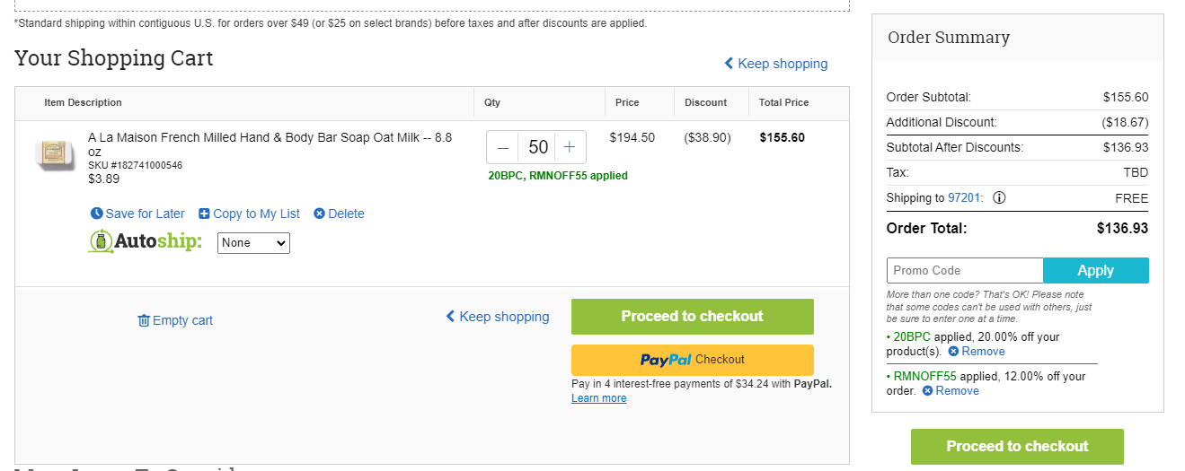Open the oat milk soap product thumbnail

tap(56, 153)
